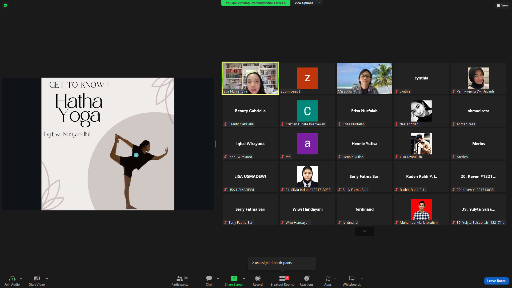
Task: Expand options arrow beside Whiteboards
Action: tap(362, 278)
